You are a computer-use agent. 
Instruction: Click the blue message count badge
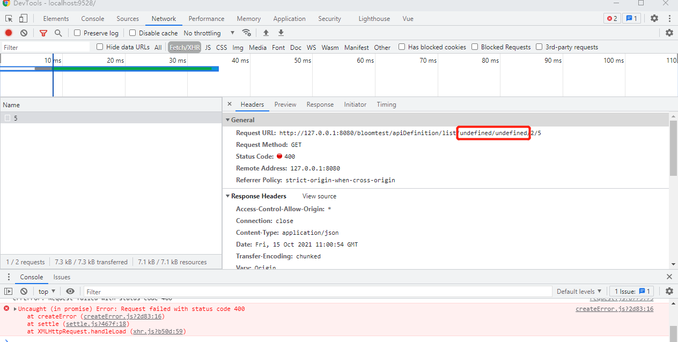coord(631,18)
